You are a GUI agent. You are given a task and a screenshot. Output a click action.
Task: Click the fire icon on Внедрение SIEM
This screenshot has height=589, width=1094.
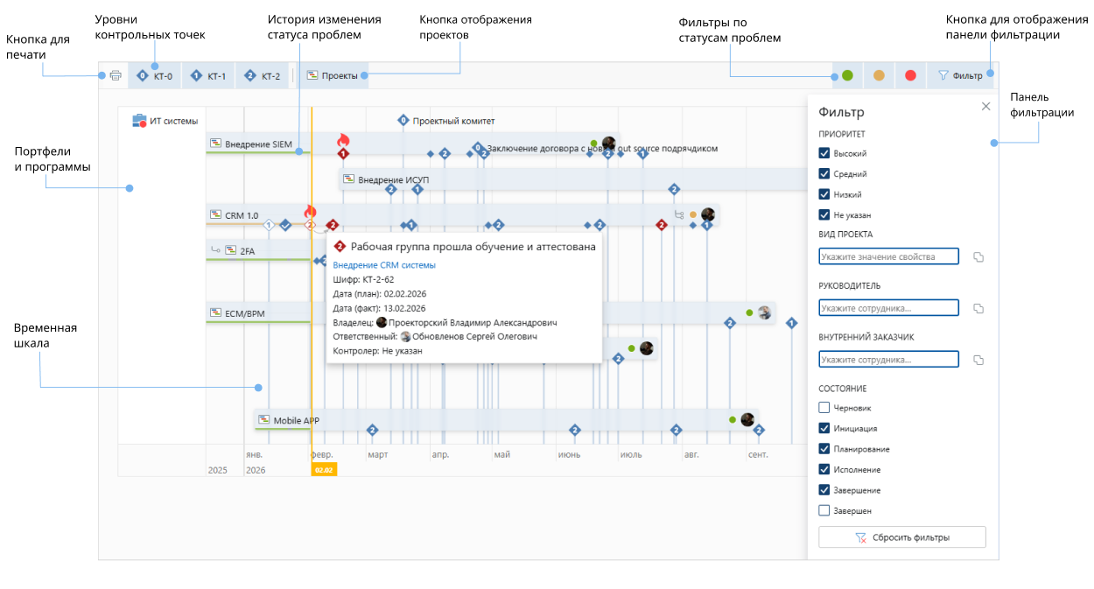click(x=343, y=140)
